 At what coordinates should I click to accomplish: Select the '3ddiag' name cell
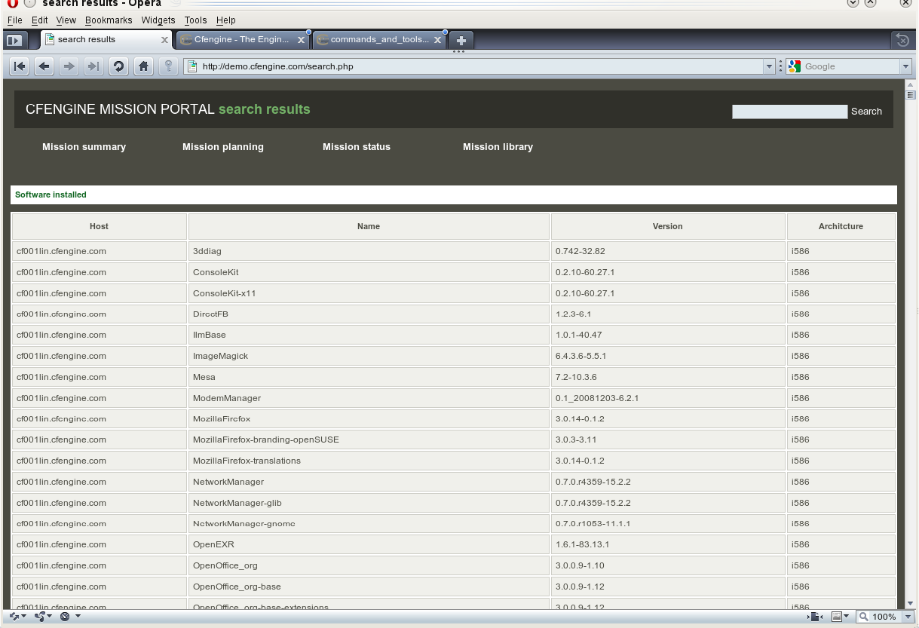(369, 251)
